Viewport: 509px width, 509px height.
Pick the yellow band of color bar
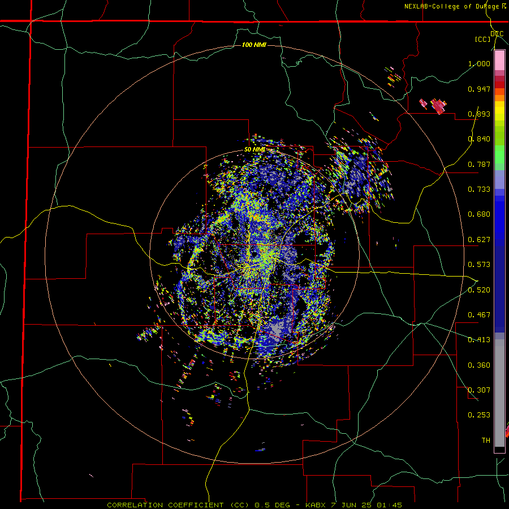click(499, 112)
